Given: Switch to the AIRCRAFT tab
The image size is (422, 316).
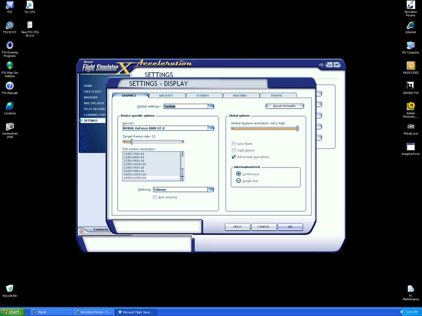Looking at the screenshot, I should pos(167,95).
